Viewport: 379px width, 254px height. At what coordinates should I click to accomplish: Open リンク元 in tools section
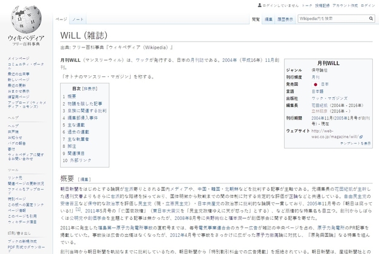15,178
